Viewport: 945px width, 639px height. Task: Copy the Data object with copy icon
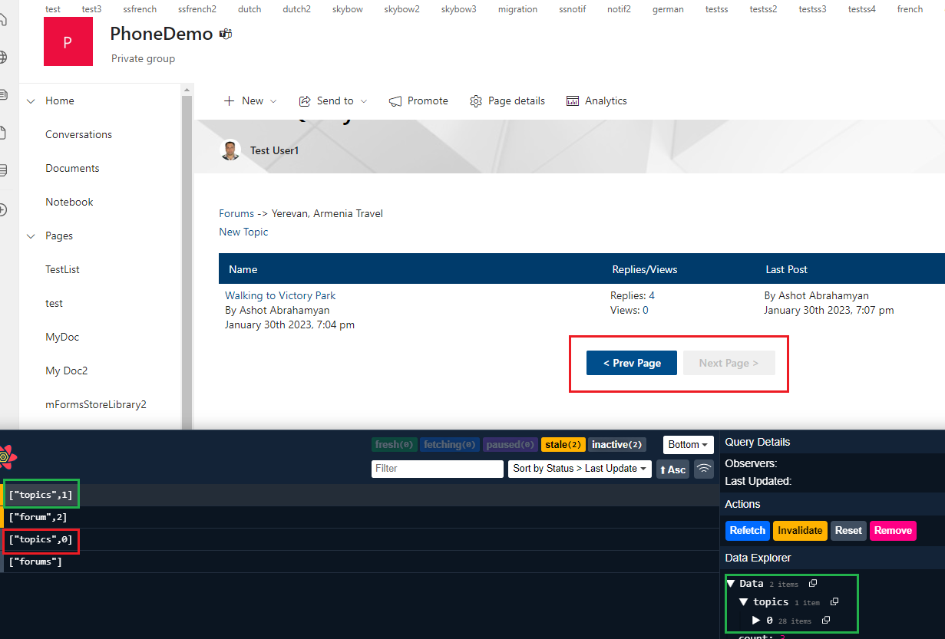[x=813, y=584]
